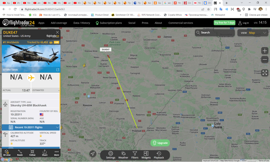Close the DUKE47 flight info panel
The width and height of the screenshot is (270, 162).
[x=57, y=32]
